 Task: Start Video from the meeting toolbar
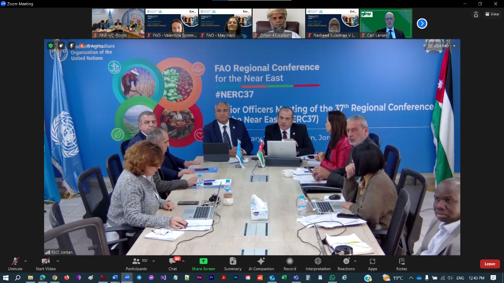click(x=46, y=264)
